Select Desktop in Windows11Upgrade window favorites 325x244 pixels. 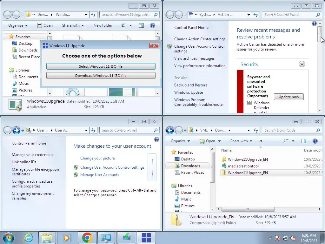tap(25, 43)
